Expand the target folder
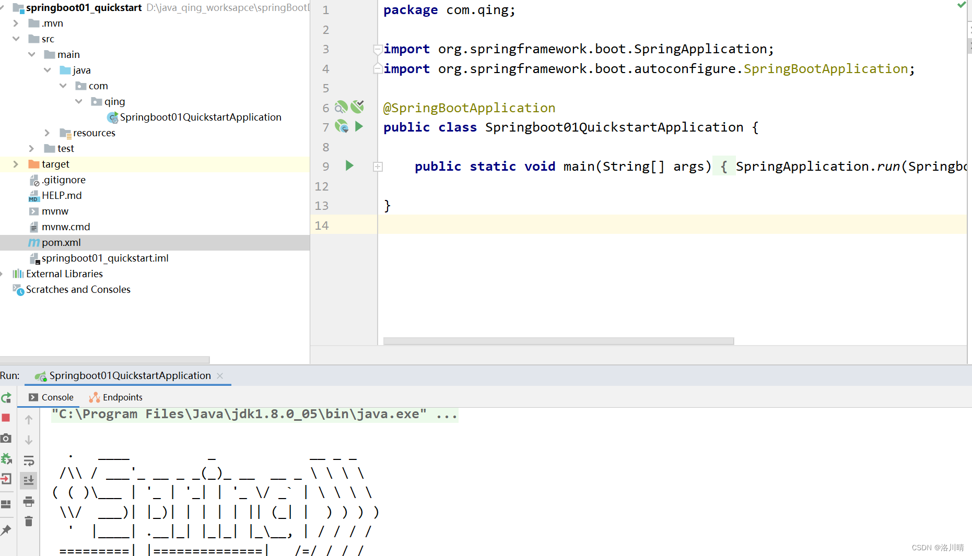Image resolution: width=972 pixels, height=556 pixels. 16,164
